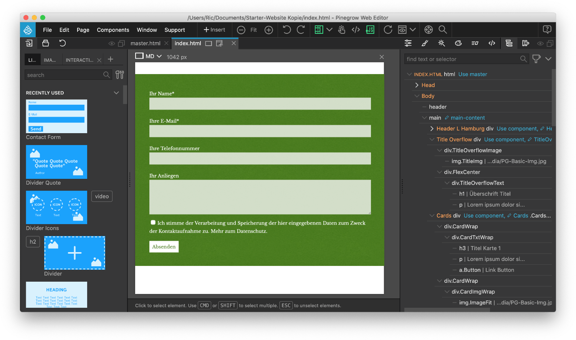Undo the last action
The image size is (576, 340).
pyautogui.click(x=286, y=30)
